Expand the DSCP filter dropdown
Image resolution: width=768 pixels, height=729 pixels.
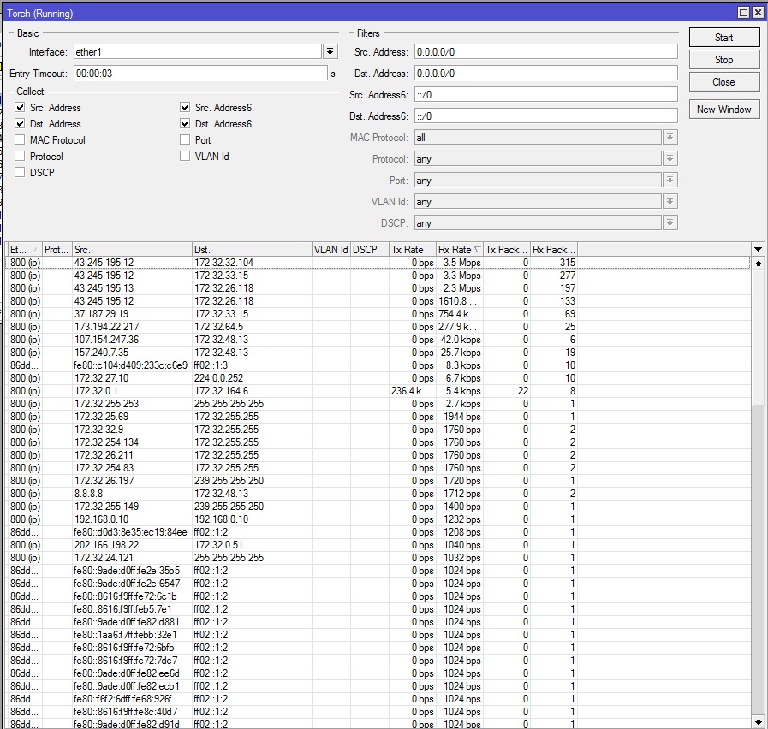(x=670, y=223)
